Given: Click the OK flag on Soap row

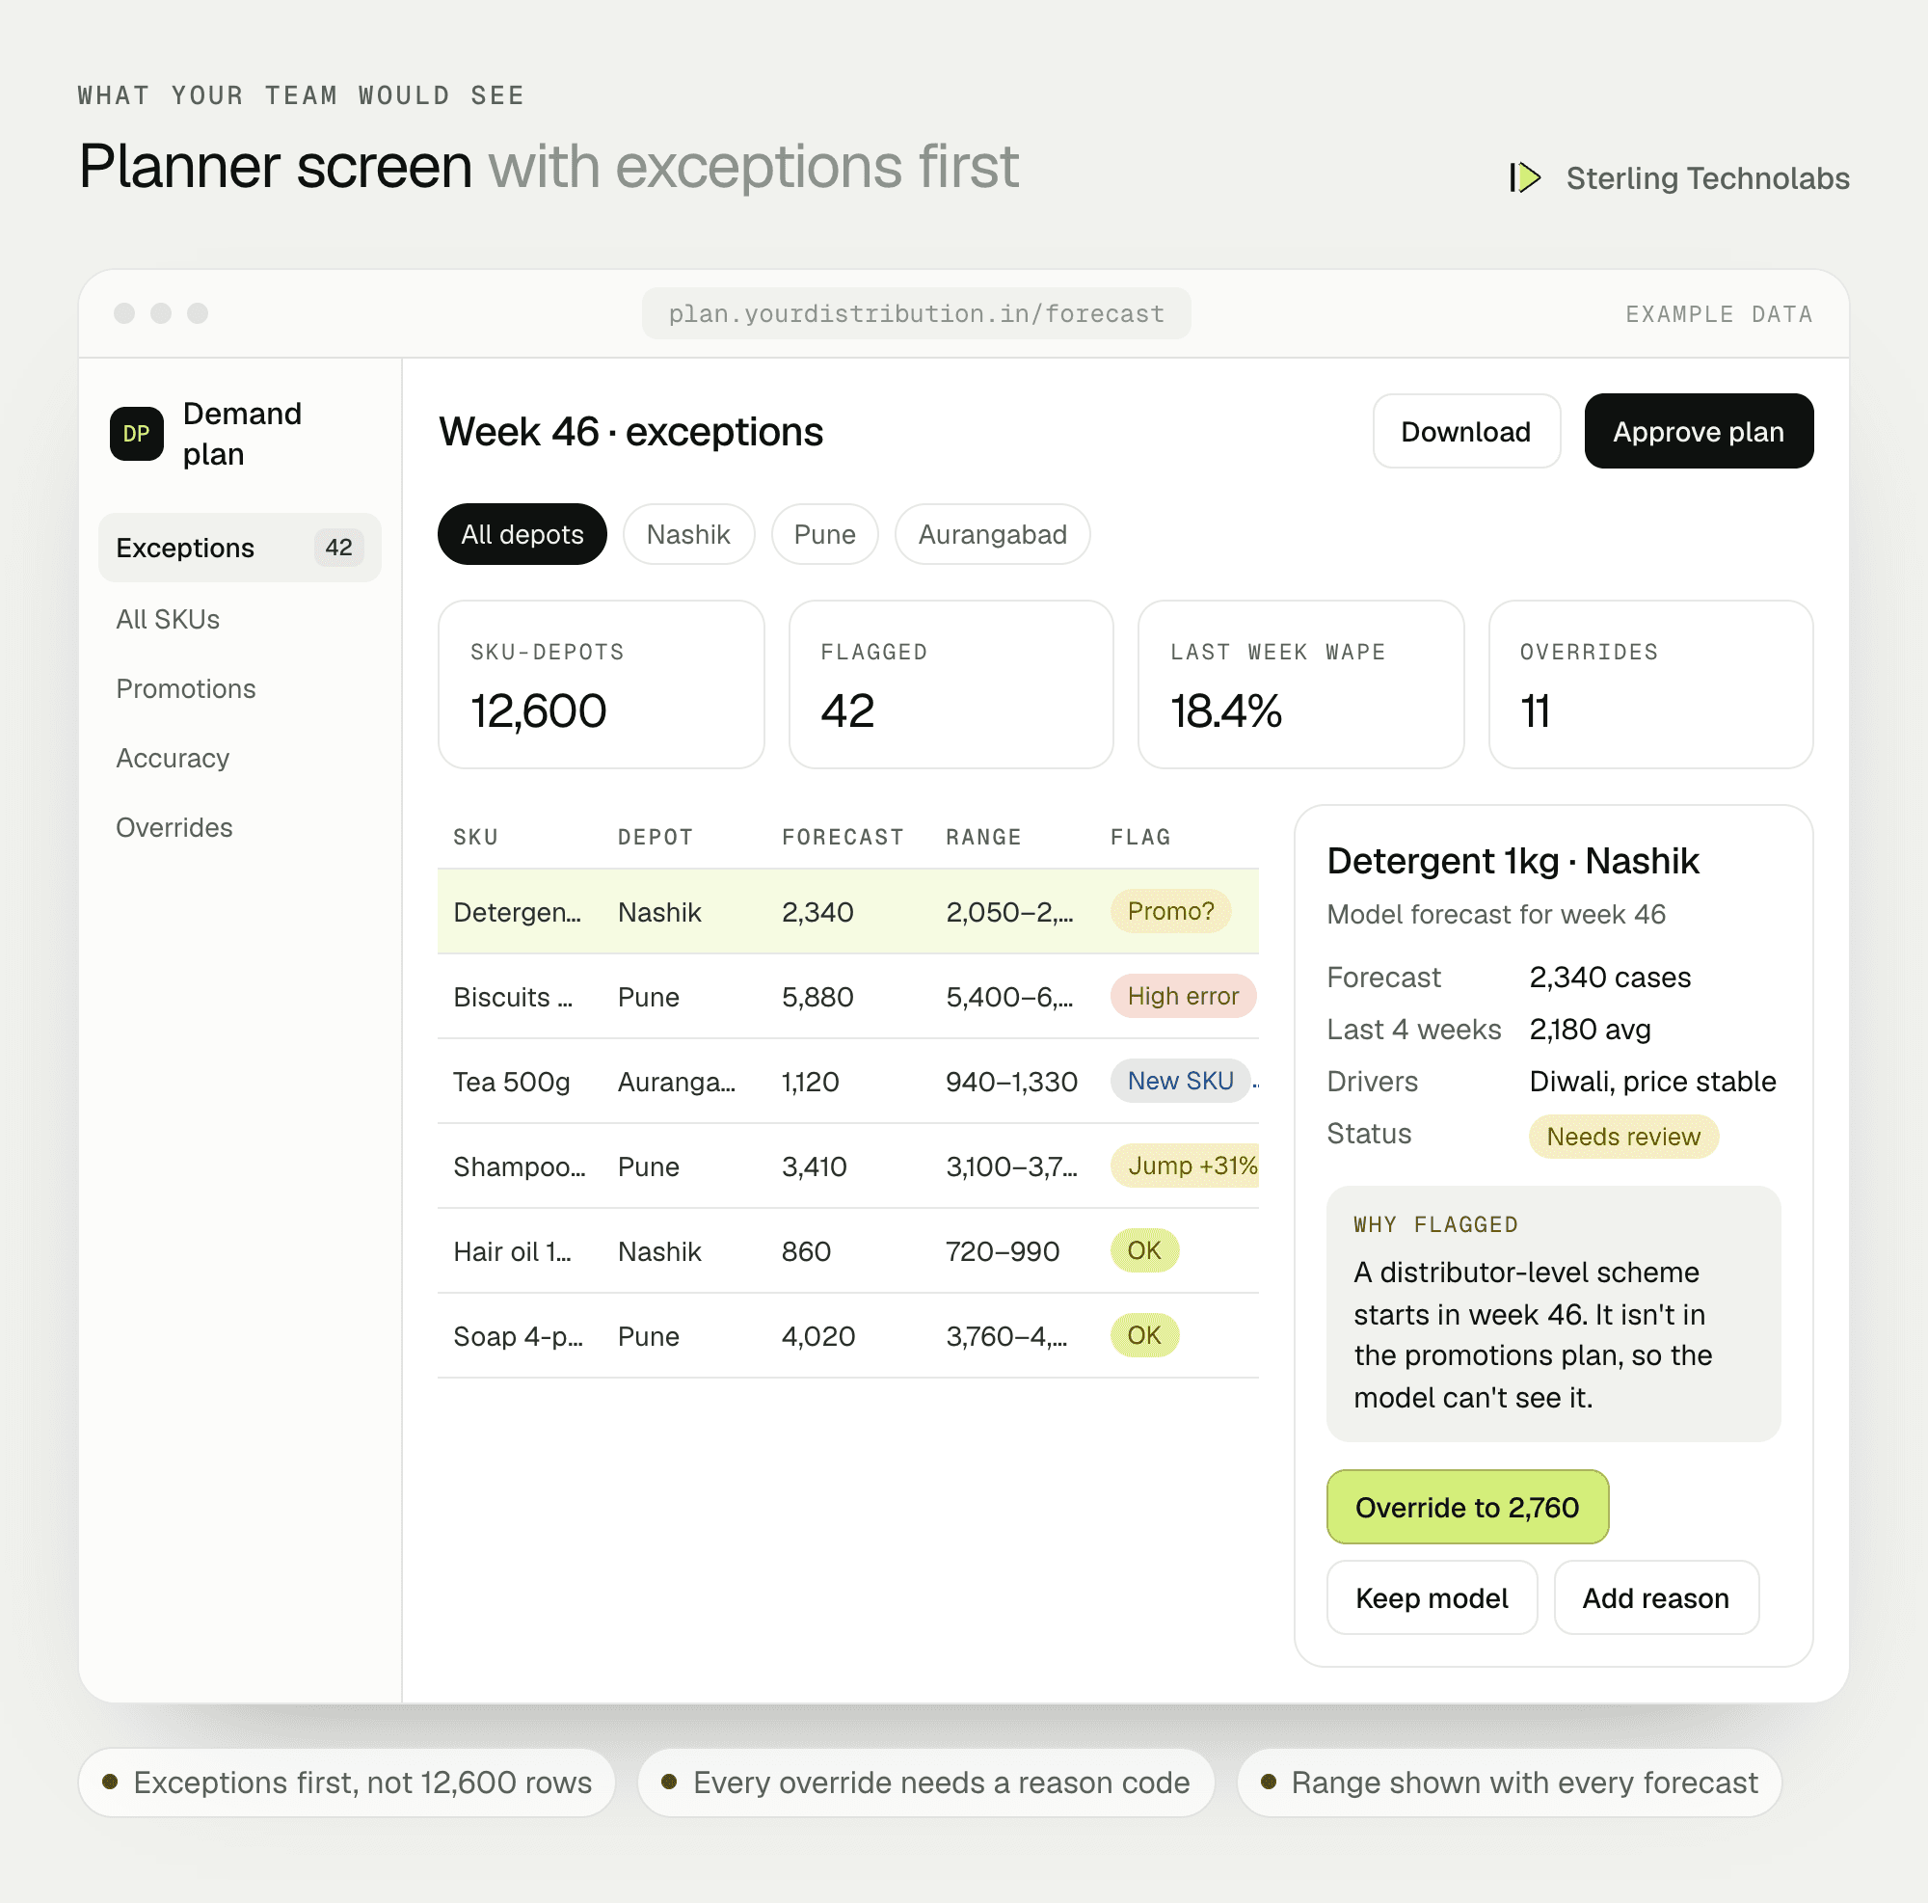Looking at the screenshot, I should [x=1144, y=1335].
